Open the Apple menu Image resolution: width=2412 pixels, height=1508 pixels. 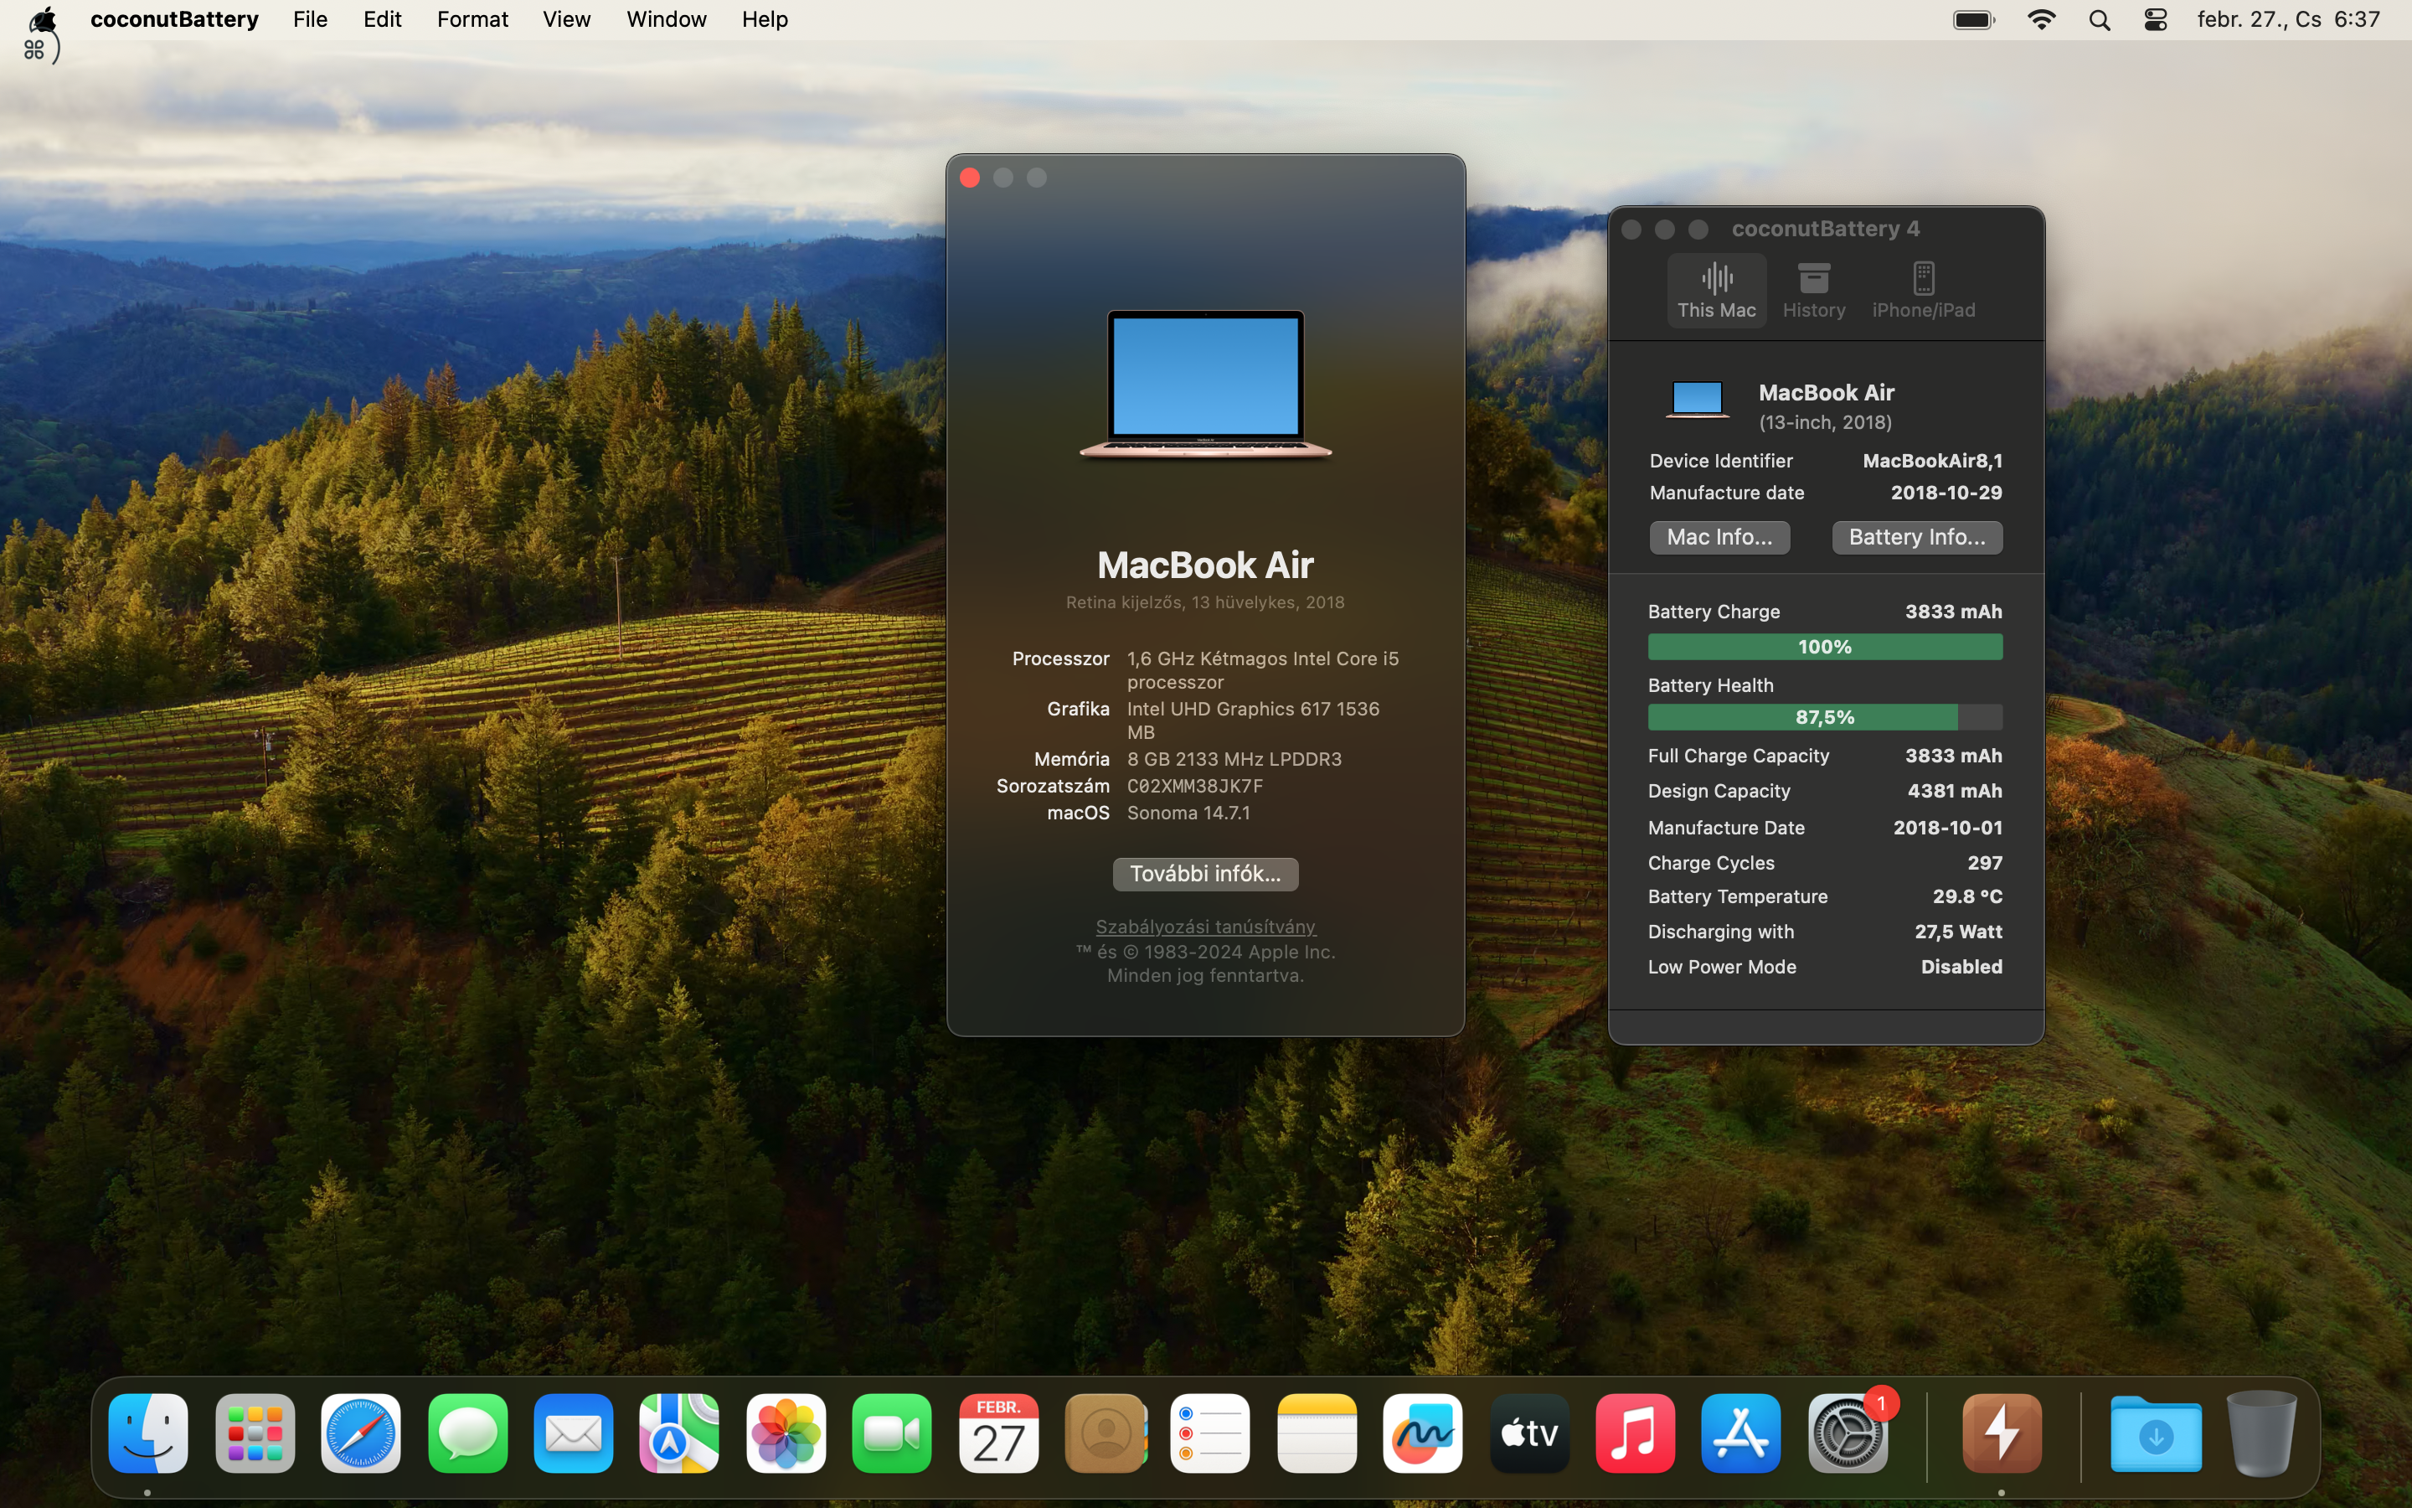[44, 20]
